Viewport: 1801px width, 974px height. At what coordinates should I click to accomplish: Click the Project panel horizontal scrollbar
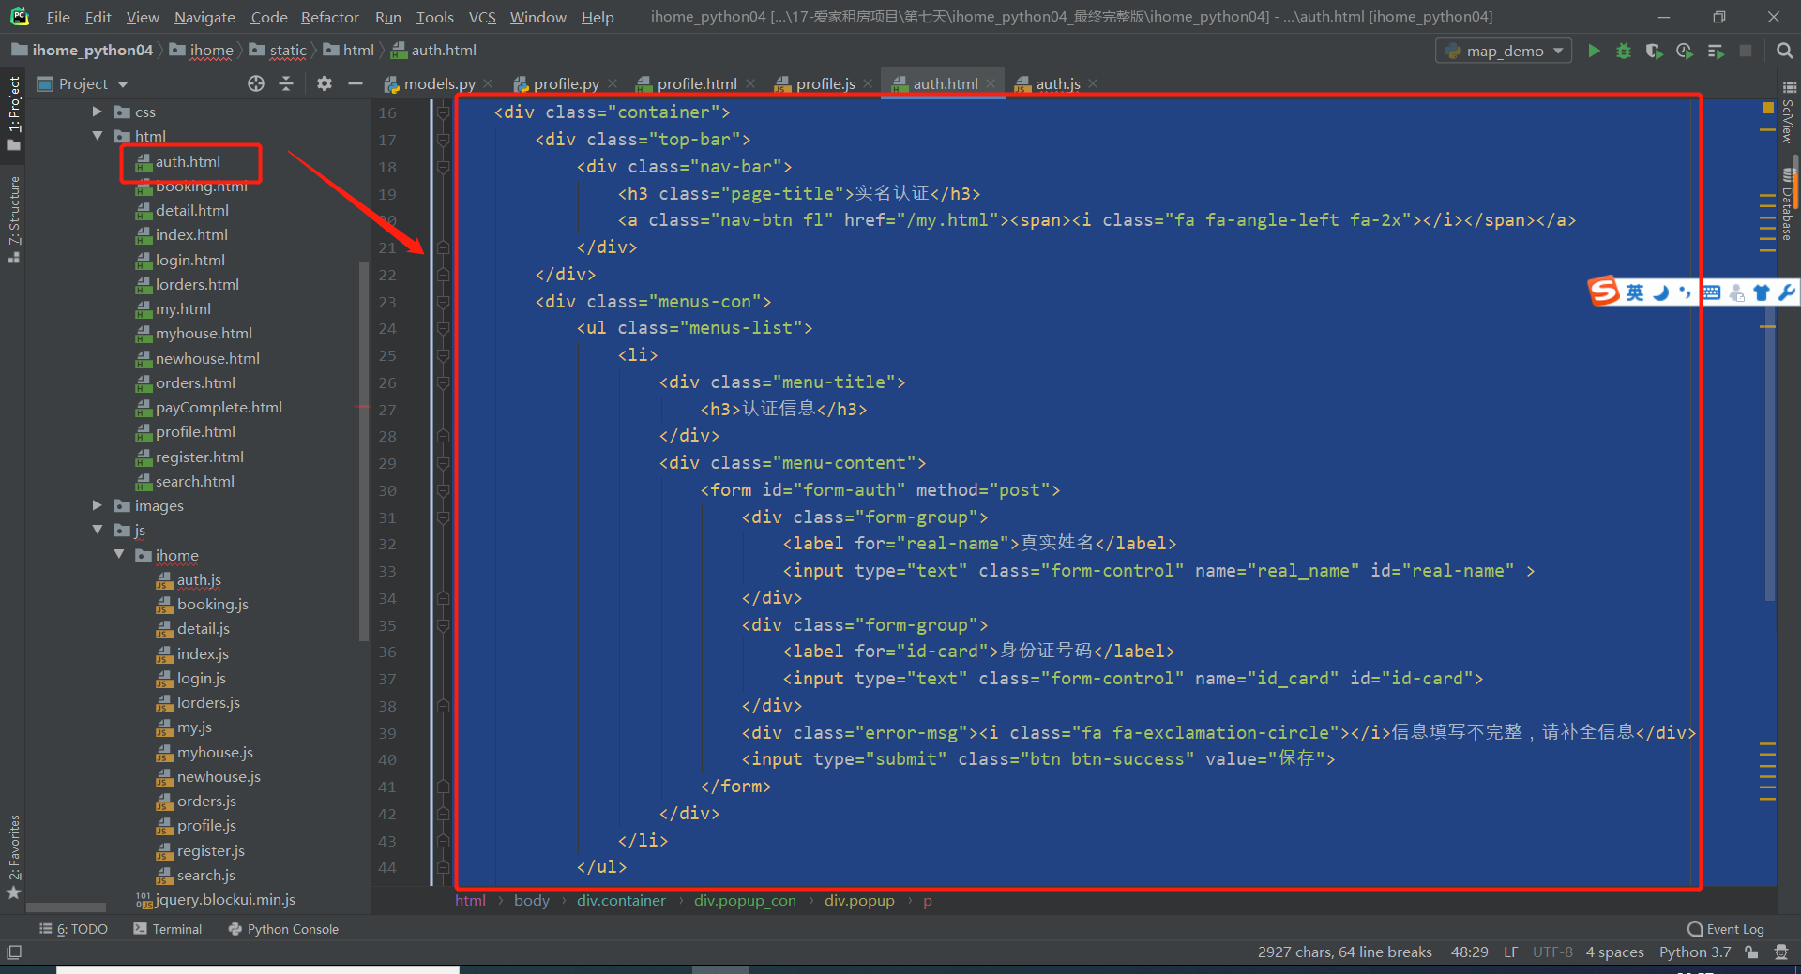click(x=66, y=907)
